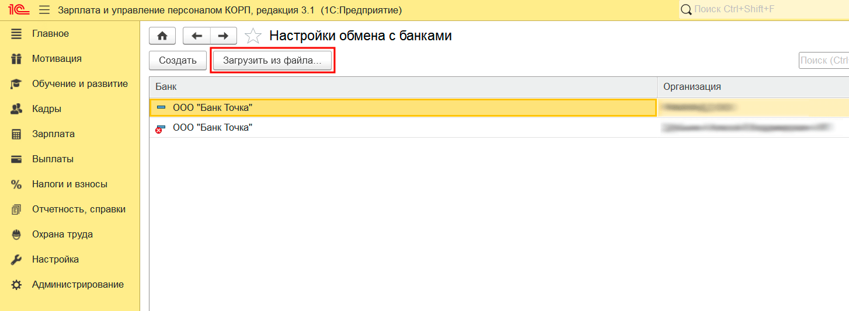Click the magnifier icon in global search
This screenshot has width=849, height=311.
point(686,9)
